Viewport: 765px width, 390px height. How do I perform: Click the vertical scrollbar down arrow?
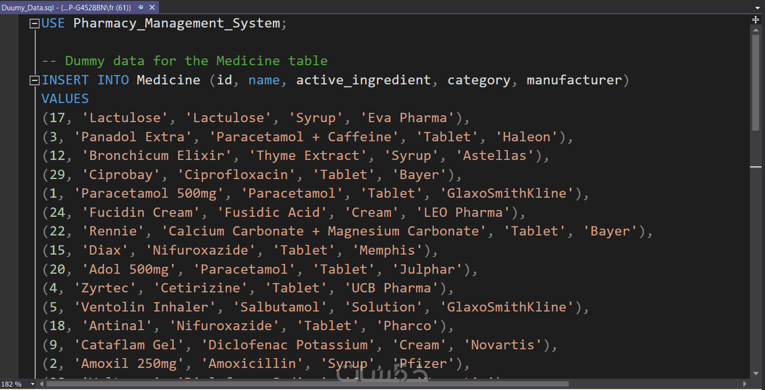pos(756,374)
